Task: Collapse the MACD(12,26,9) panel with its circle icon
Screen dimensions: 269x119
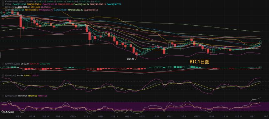Action: click(x=3, y=64)
